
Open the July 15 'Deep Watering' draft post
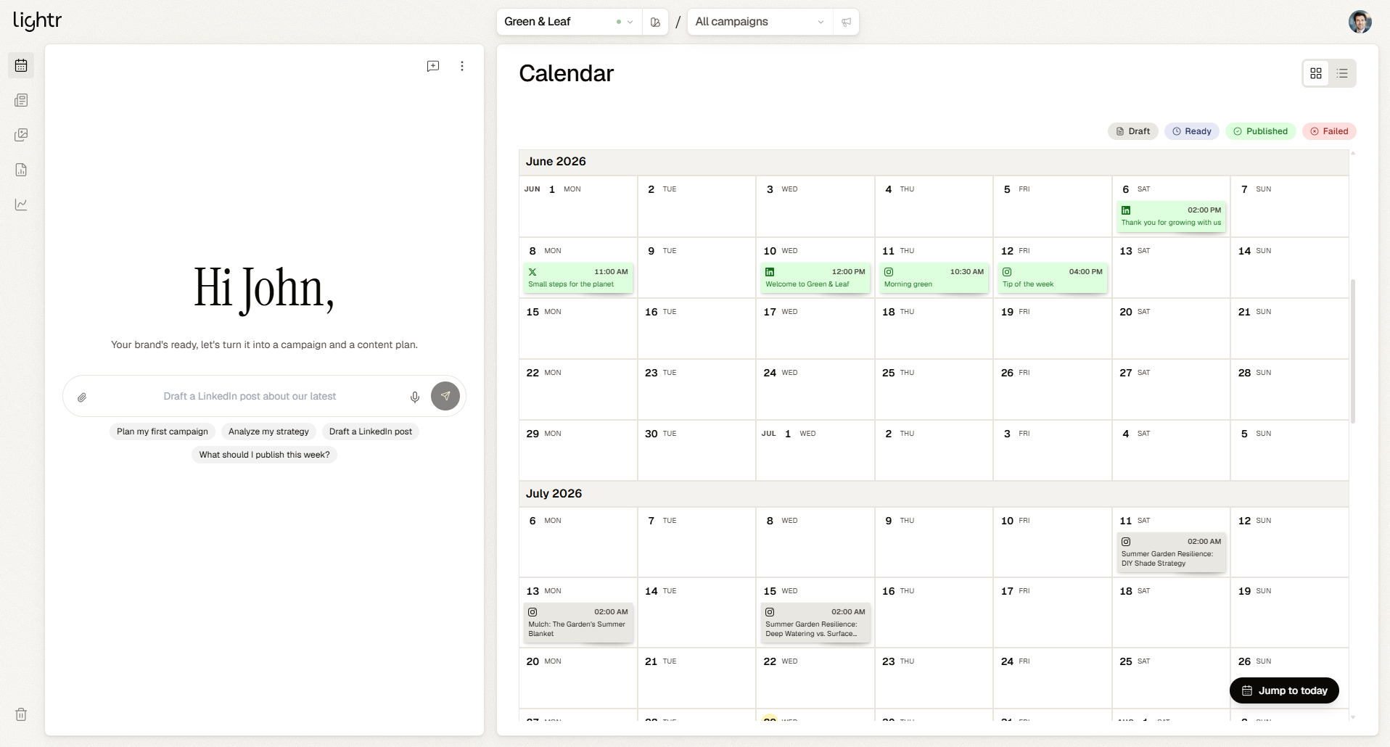[x=815, y=623]
